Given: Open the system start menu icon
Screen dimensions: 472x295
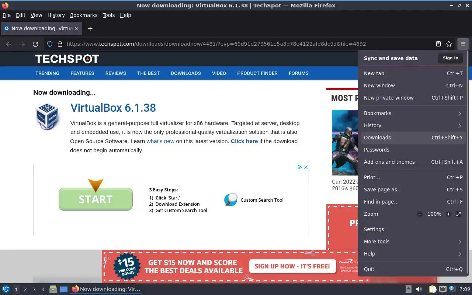Looking at the screenshot, I should [x=6, y=289].
